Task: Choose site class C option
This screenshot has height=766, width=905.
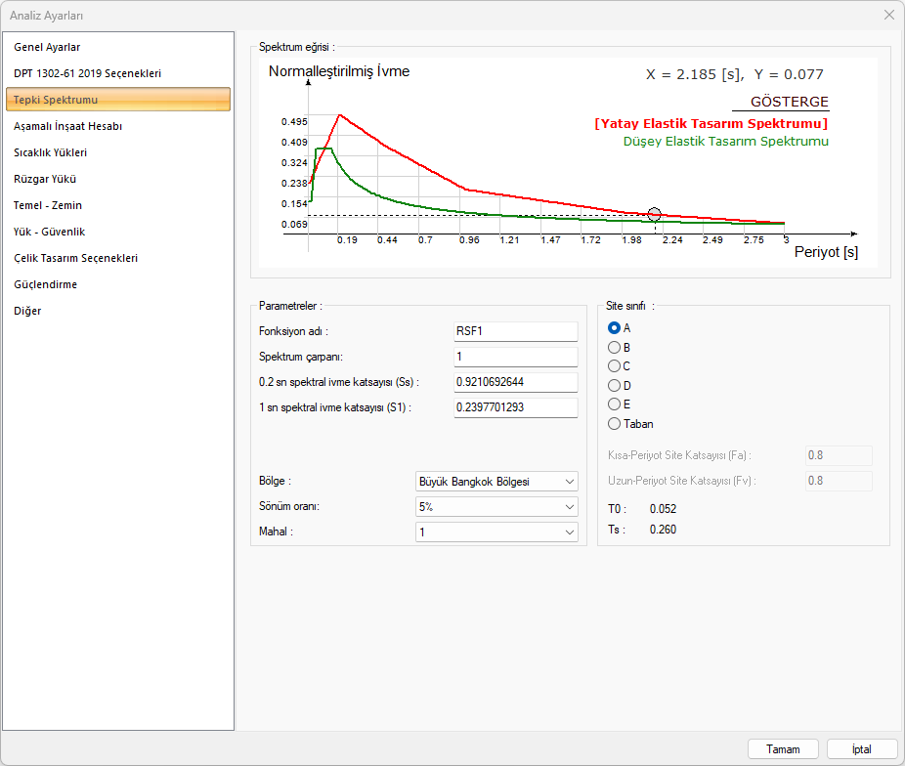Action: [615, 366]
